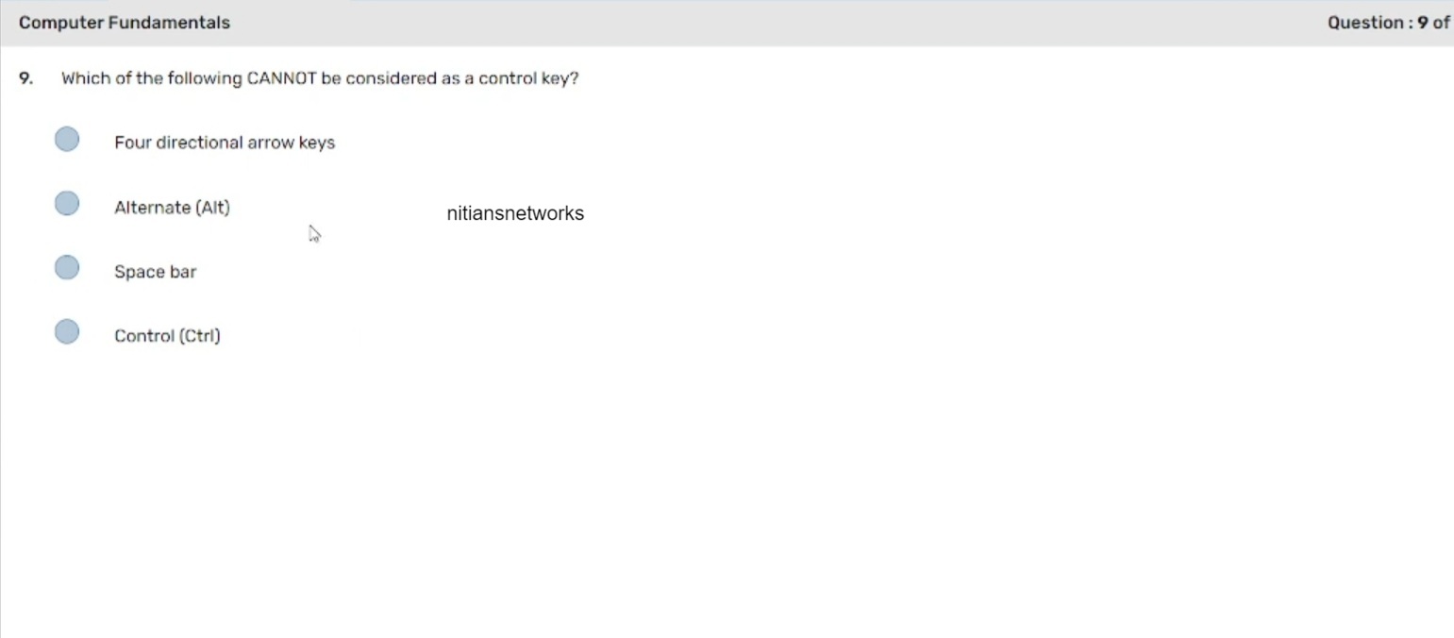Click the Computer Fundamentals section title
Viewport: 1454px width, 638px height.
[x=125, y=23]
